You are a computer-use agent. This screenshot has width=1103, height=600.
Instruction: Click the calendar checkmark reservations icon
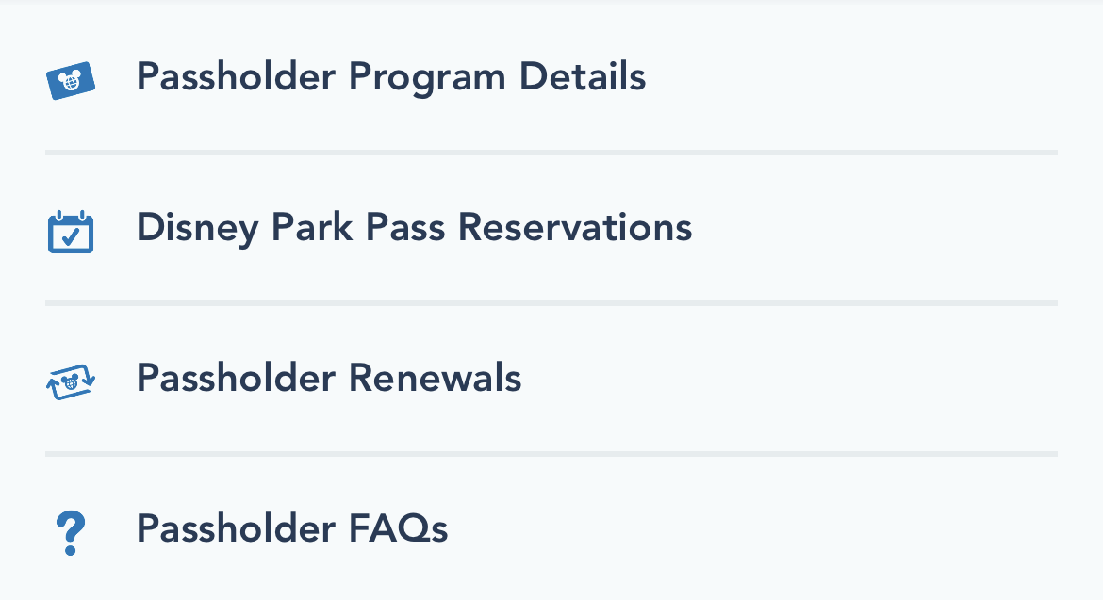click(x=71, y=232)
